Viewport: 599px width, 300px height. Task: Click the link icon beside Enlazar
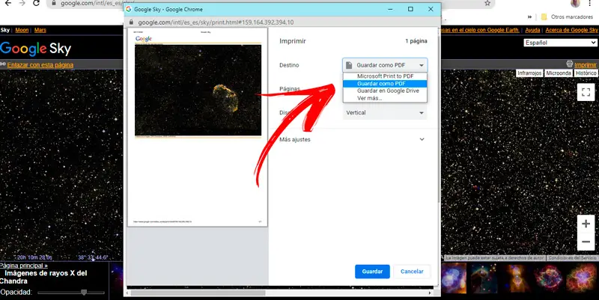[x=3, y=64]
